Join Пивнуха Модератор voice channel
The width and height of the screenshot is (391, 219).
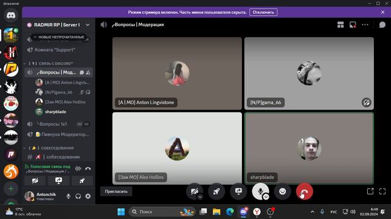click(59, 134)
